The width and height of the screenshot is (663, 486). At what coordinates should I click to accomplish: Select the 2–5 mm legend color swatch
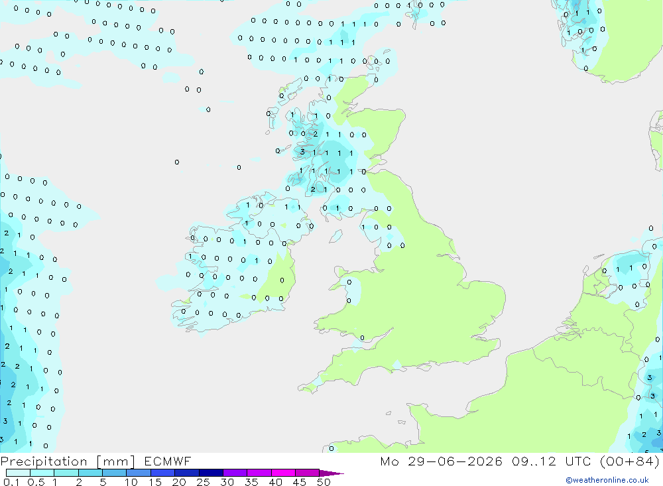tap(90, 473)
